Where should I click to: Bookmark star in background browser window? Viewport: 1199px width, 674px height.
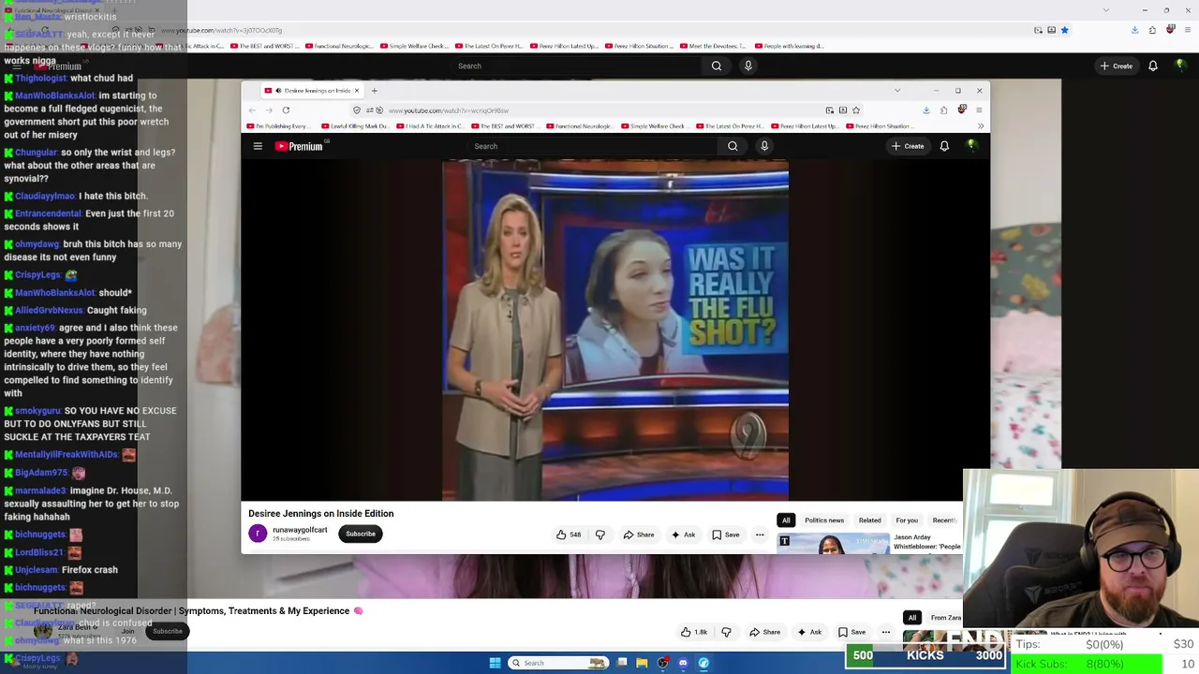[1064, 30]
